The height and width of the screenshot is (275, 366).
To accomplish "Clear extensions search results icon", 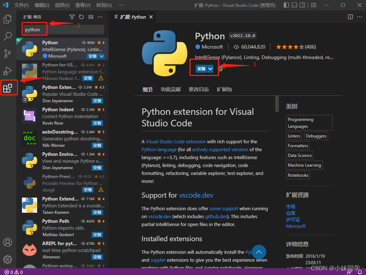I will pos(90,17).
